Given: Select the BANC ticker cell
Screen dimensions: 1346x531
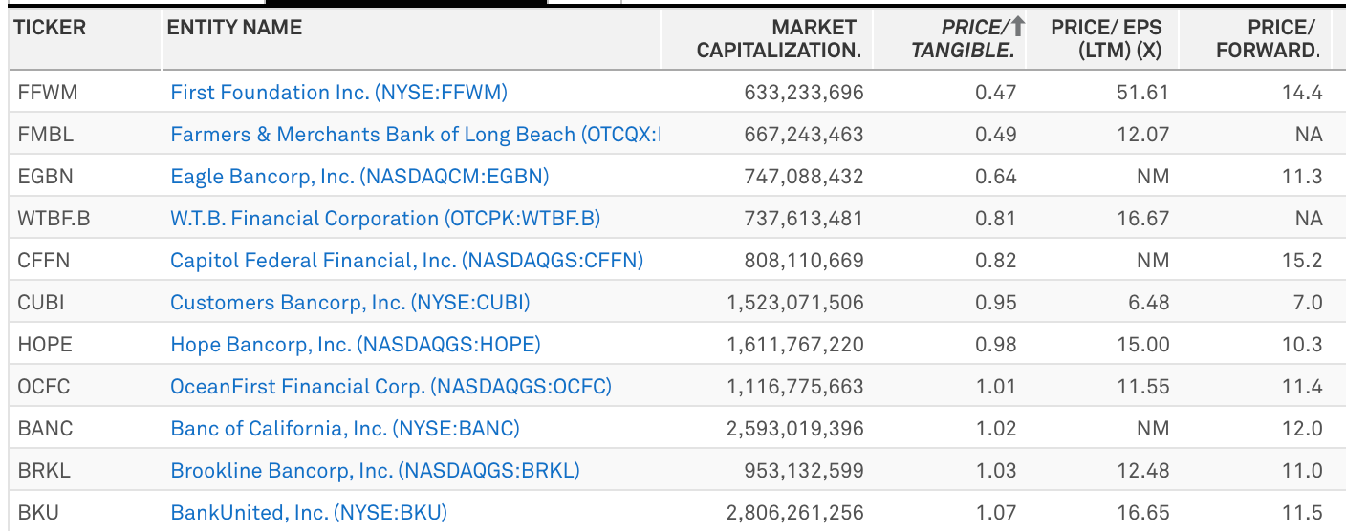Looking at the screenshot, I should pos(45,429).
